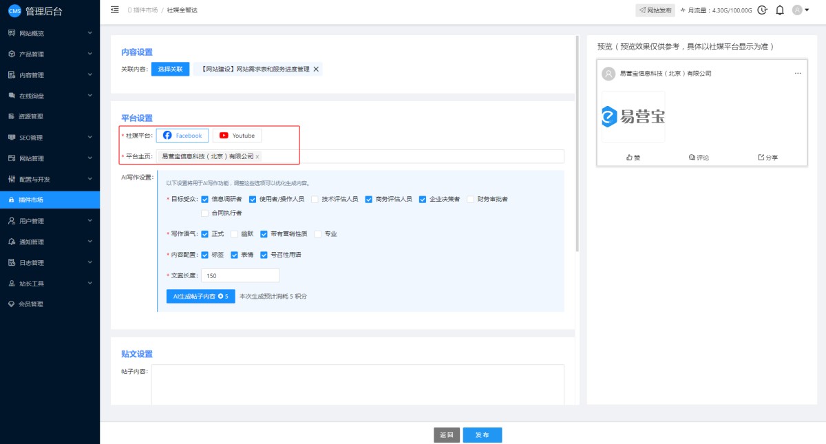Uncheck the 信息调研者 checkbox
The width and height of the screenshot is (826, 444).
(x=204, y=199)
